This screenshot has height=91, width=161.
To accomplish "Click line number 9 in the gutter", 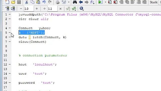I will pos(6,51).
